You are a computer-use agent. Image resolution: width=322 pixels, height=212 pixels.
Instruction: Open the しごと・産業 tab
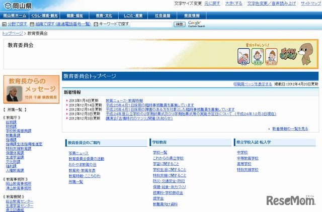[133, 16]
